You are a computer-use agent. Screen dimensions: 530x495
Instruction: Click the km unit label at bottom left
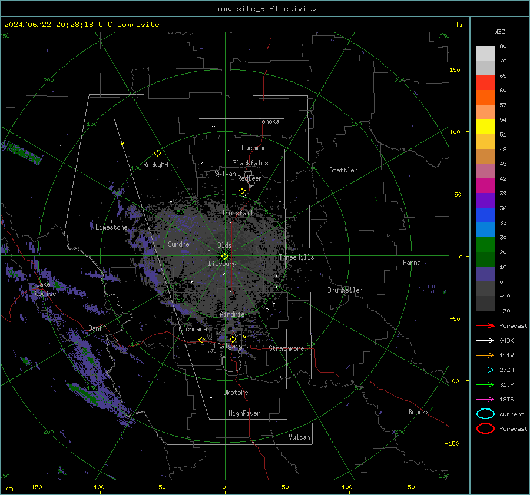click(x=8, y=489)
